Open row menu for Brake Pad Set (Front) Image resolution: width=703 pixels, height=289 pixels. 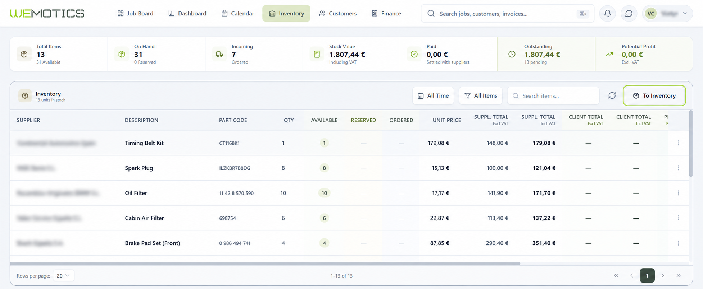pyautogui.click(x=679, y=243)
